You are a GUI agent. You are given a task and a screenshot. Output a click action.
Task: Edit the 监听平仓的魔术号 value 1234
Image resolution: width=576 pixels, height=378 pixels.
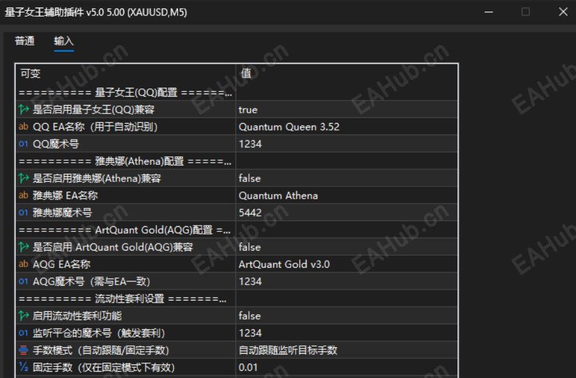tap(346, 333)
